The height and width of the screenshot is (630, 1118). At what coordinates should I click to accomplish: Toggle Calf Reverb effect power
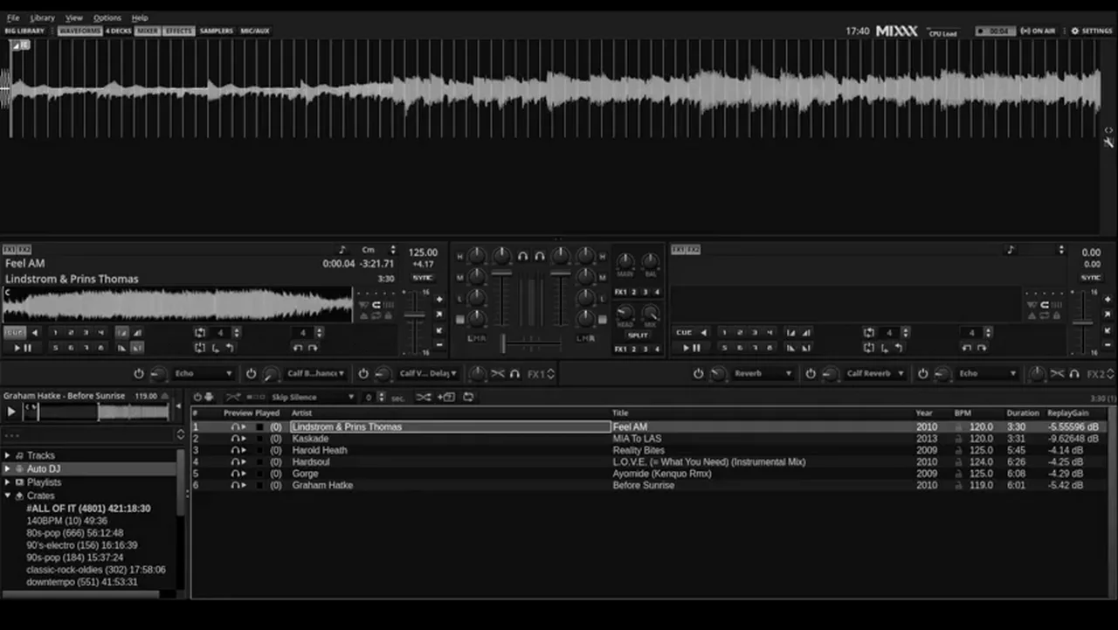(811, 373)
